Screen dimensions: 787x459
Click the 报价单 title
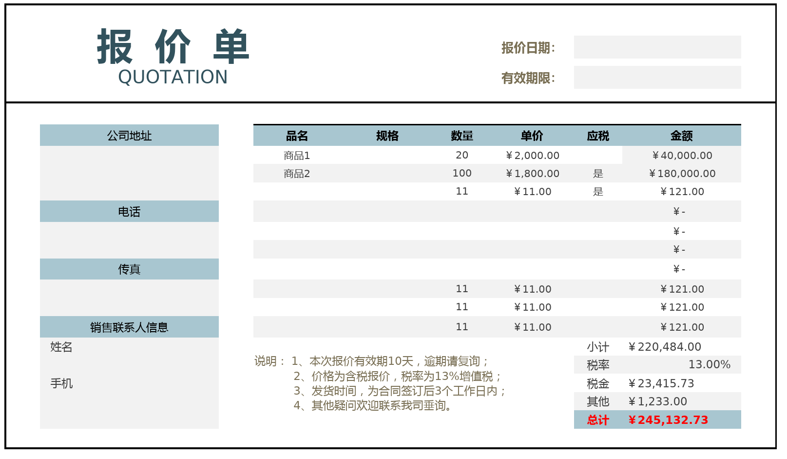(173, 47)
